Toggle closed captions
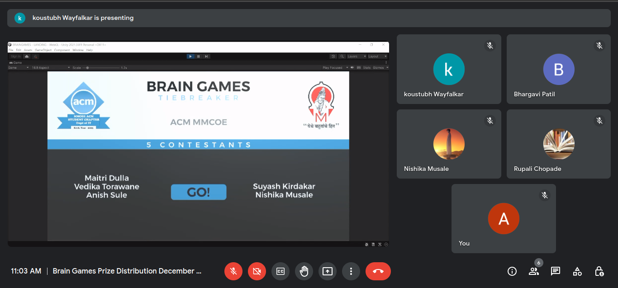 pos(280,271)
